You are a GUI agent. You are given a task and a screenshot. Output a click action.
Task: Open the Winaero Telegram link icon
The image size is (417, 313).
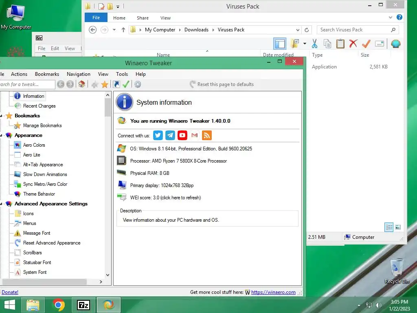tap(170, 135)
